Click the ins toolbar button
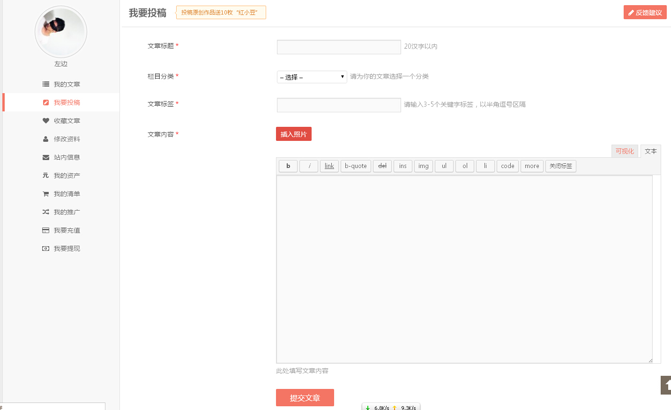Viewport: 671px width, 410px height. [x=403, y=166]
